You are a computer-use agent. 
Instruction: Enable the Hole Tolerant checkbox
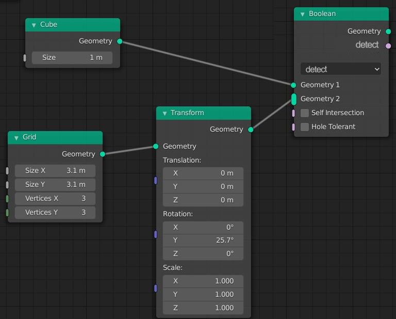[305, 127]
